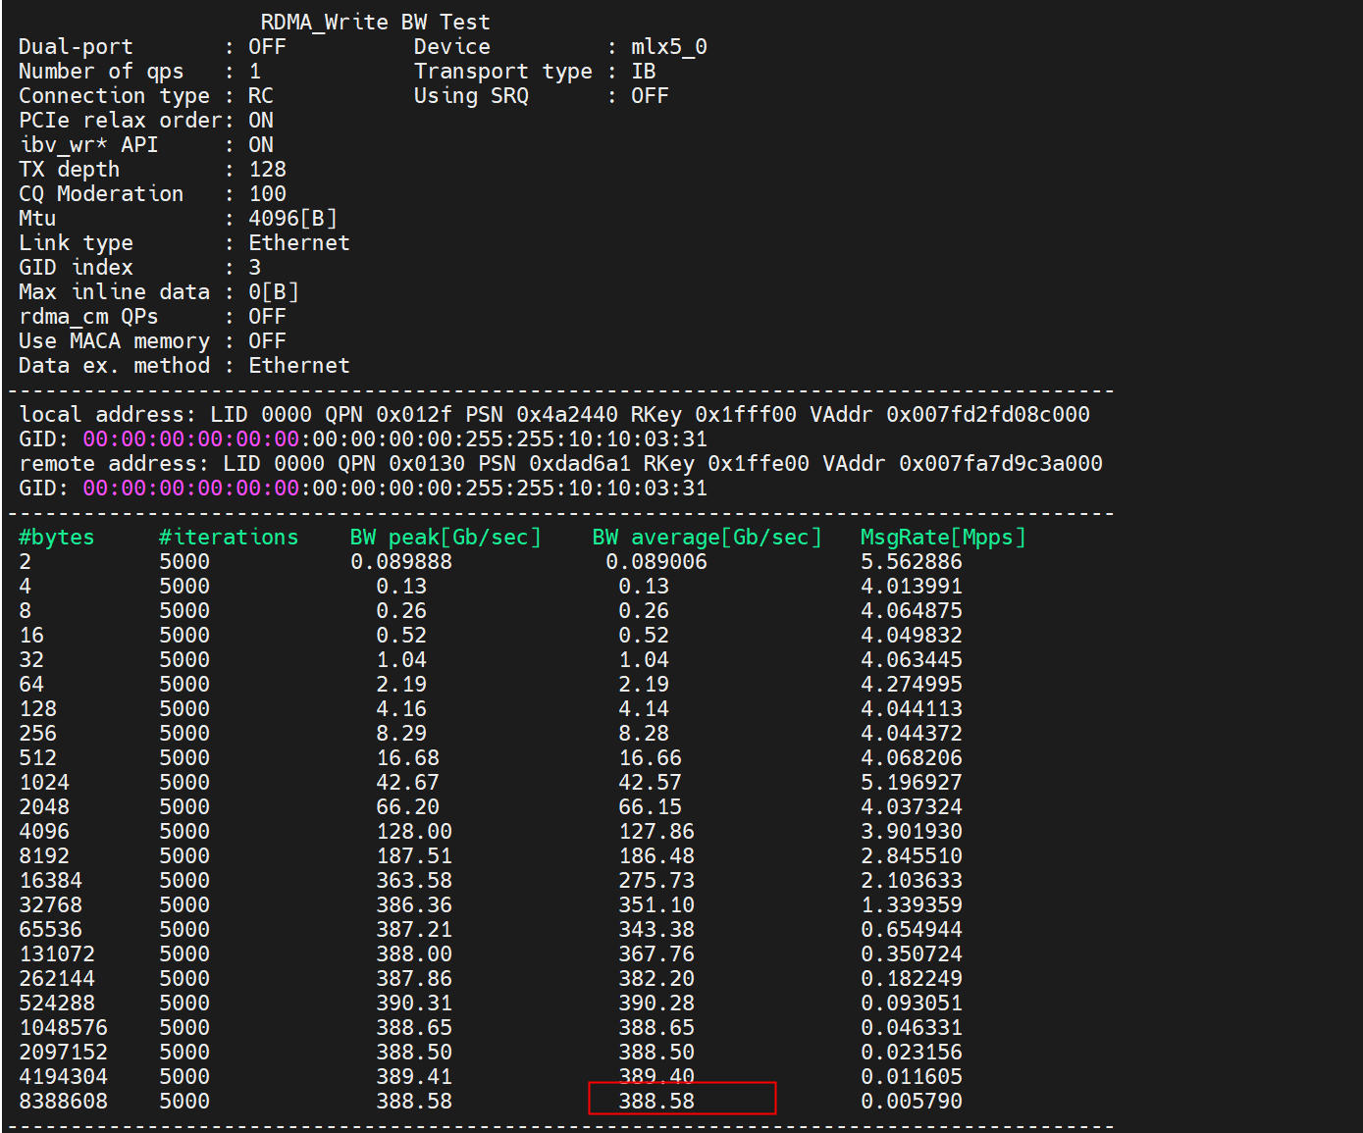Click the byte size "8388608"
The height and width of the screenshot is (1133, 1363).
pyautogui.click(x=64, y=1101)
